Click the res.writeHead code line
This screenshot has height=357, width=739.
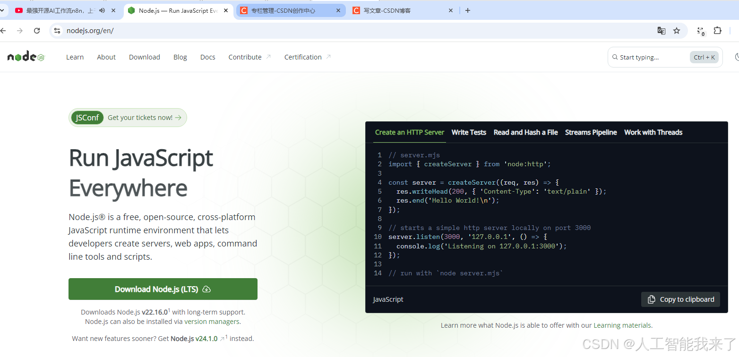tap(501, 191)
